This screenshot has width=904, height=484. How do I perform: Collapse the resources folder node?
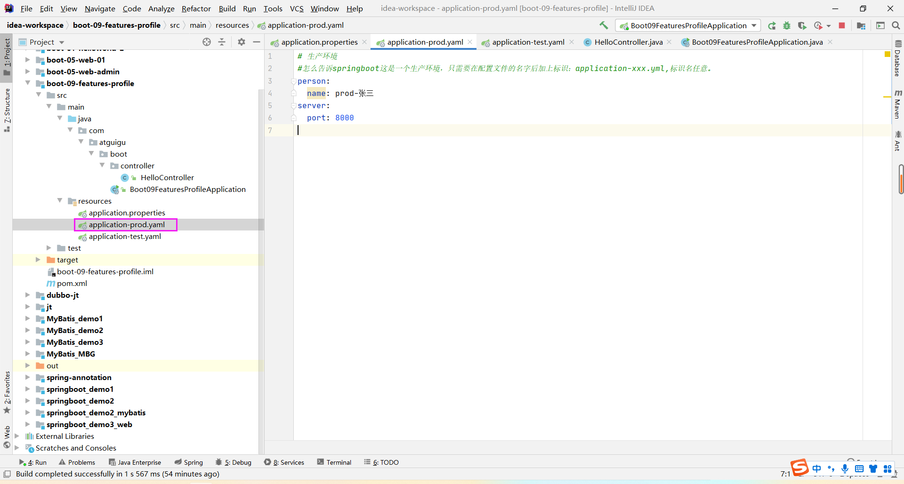[60, 201]
